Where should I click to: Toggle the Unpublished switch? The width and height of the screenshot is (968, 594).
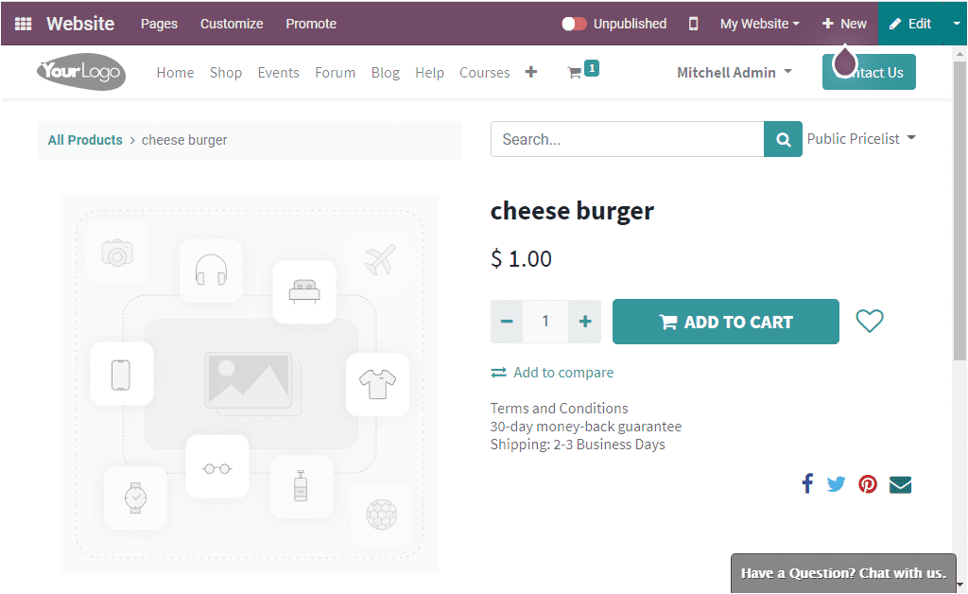tap(573, 23)
